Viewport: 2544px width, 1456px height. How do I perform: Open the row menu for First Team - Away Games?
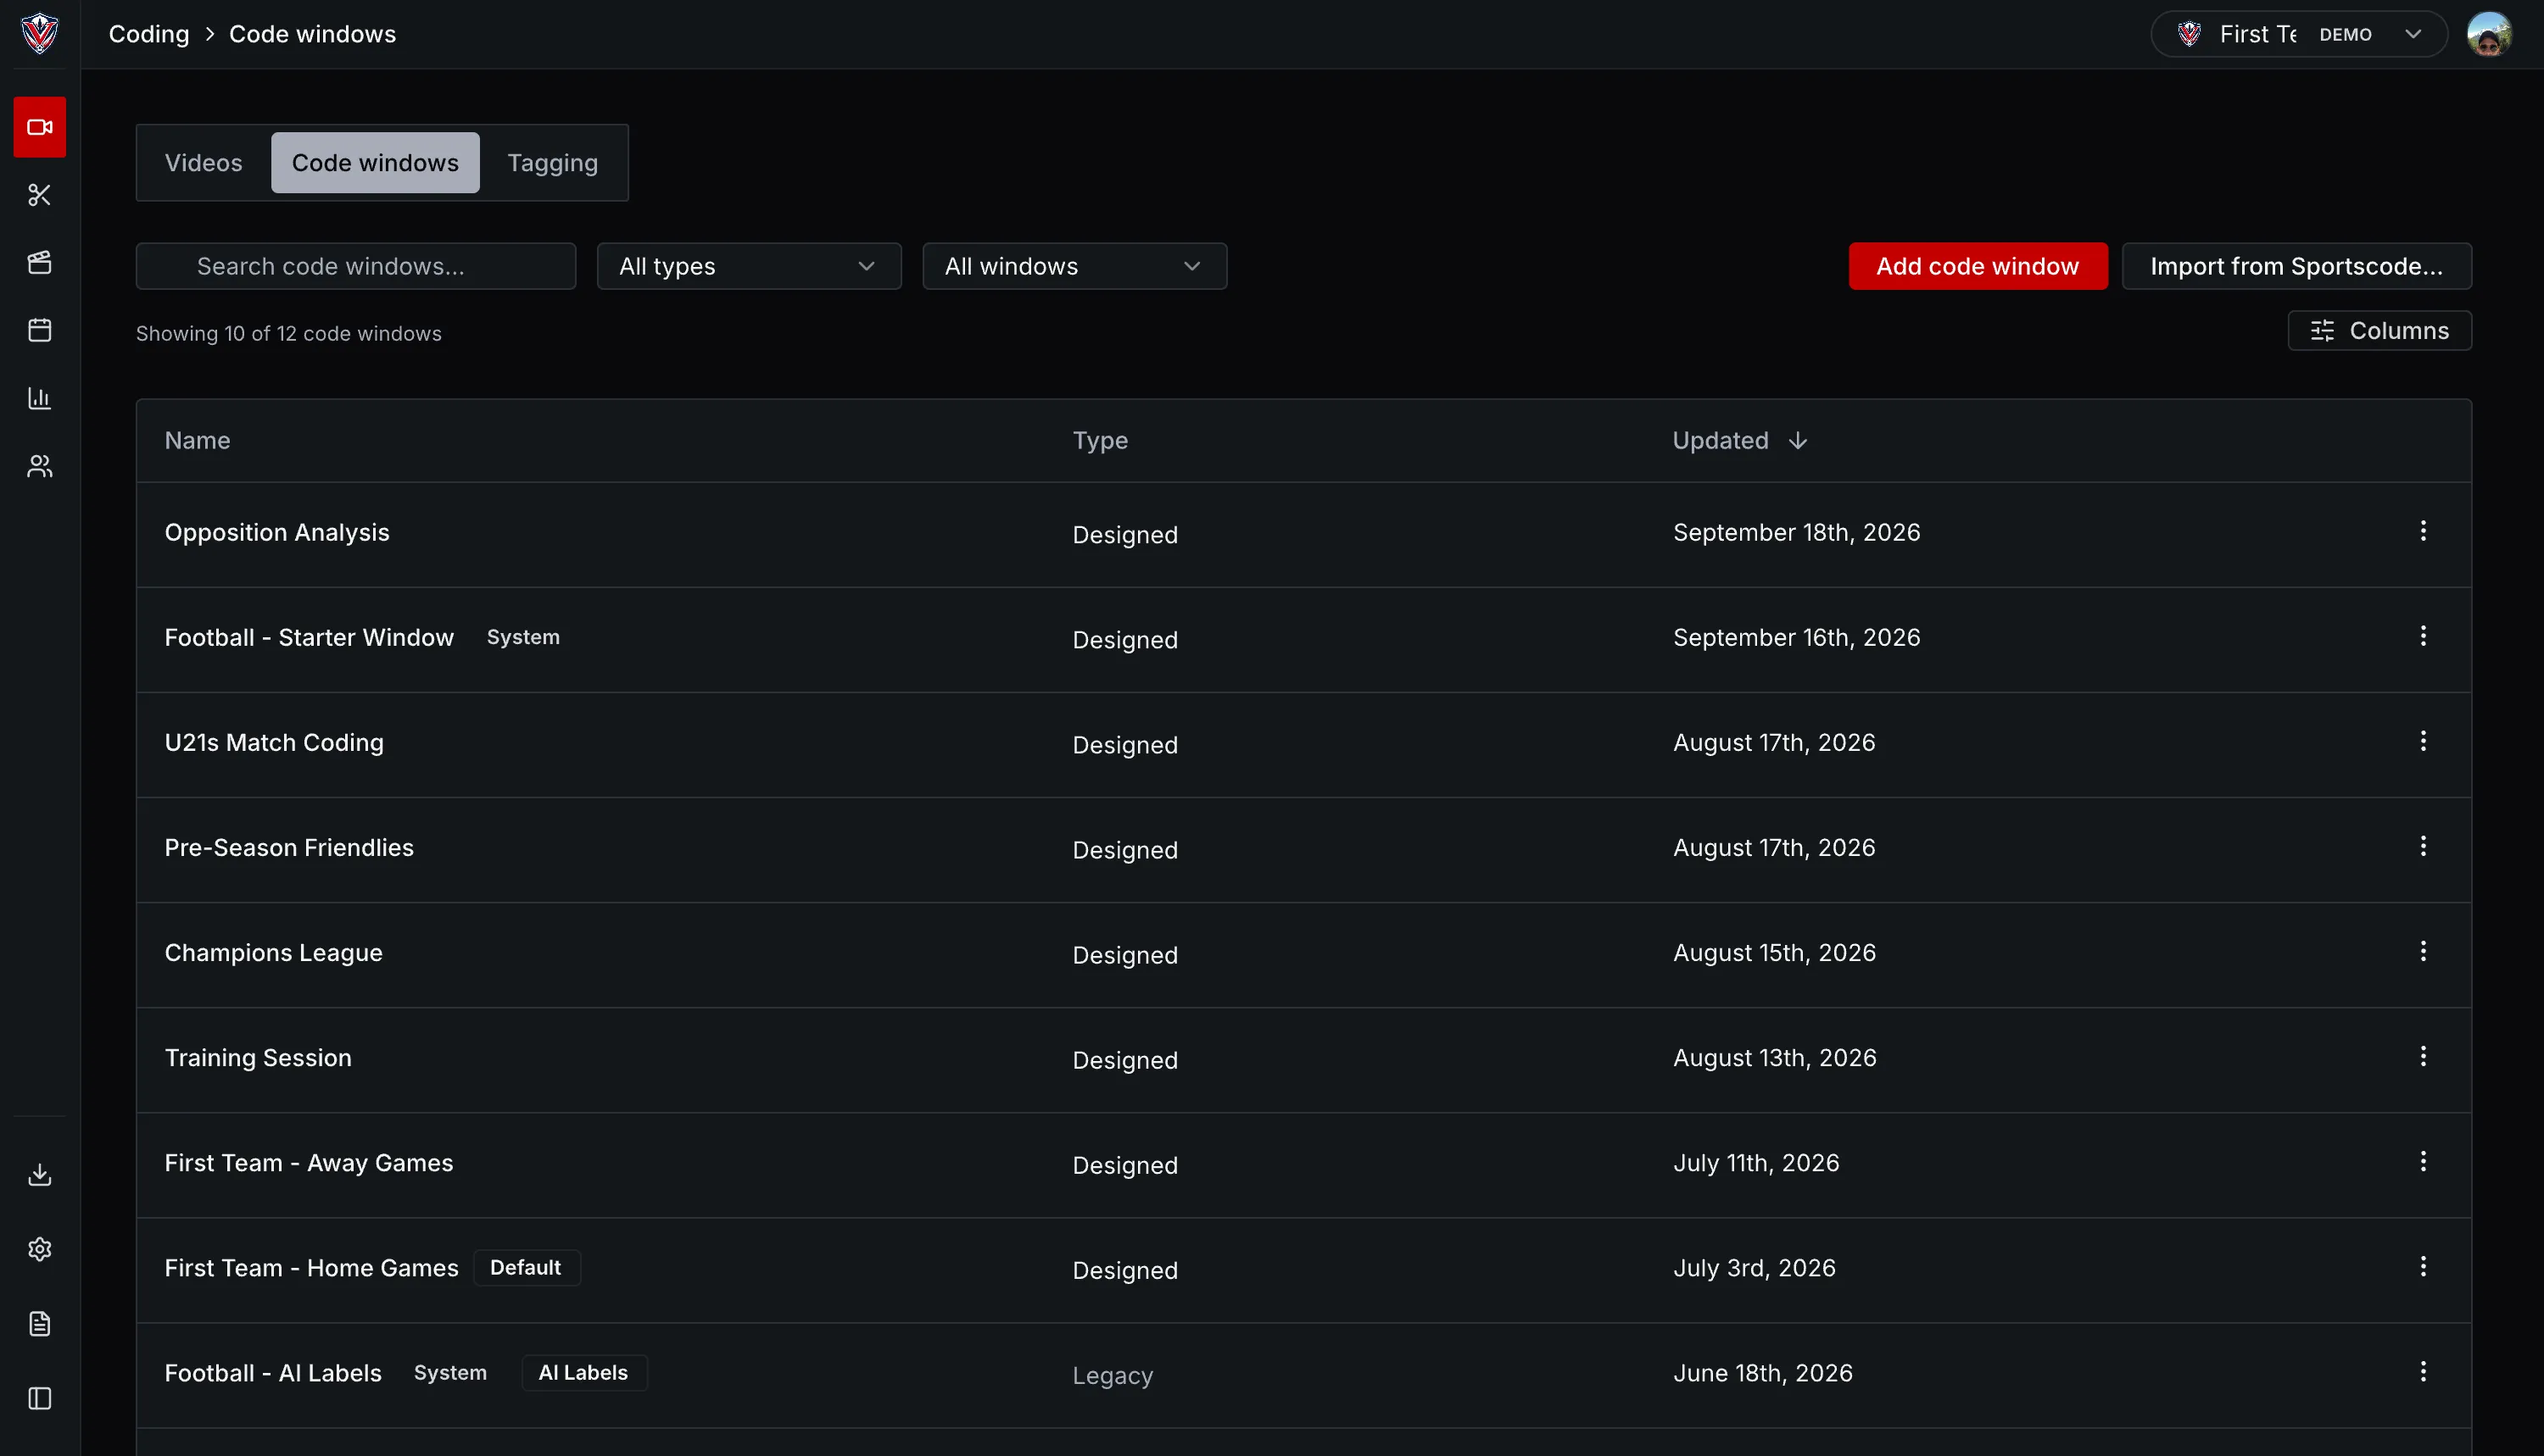[x=2422, y=1161]
